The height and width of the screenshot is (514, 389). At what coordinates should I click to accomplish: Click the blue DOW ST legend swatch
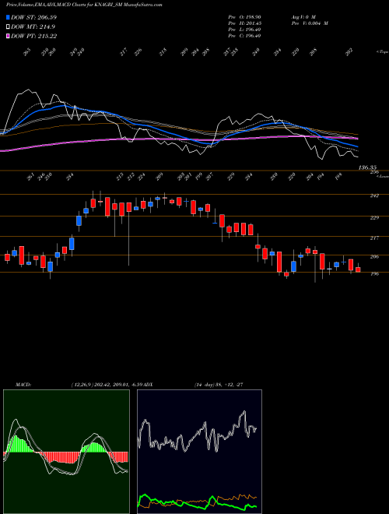point(8,17)
